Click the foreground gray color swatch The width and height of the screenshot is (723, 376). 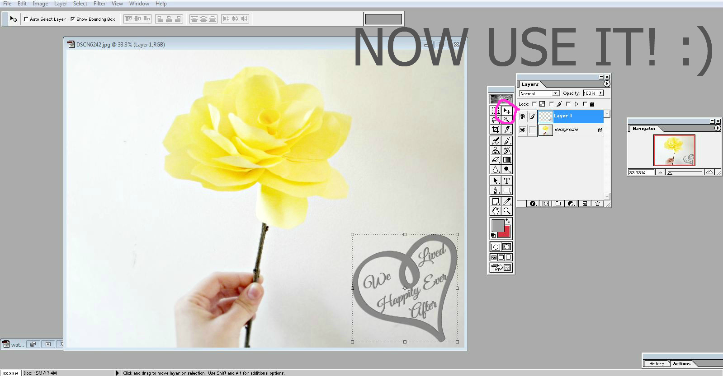point(497,225)
